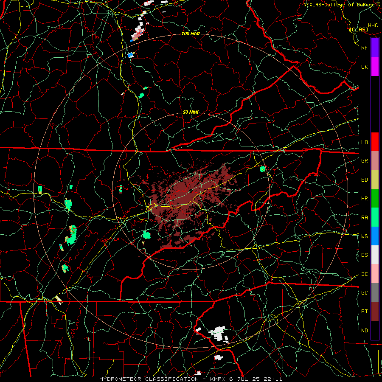Click the BI legend label
Image resolution: width=382 pixels, height=382 pixels.
pos(365,312)
